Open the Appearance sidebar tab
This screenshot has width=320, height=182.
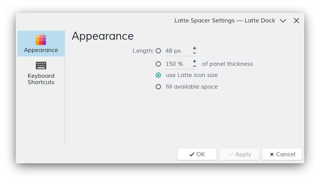click(x=41, y=43)
